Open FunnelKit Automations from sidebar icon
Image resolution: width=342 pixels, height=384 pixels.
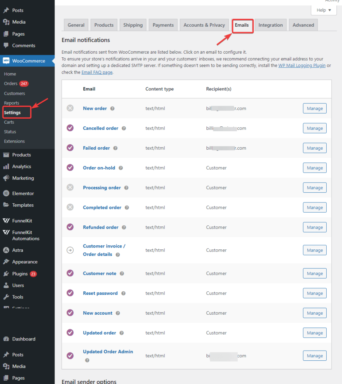pyautogui.click(x=6, y=232)
